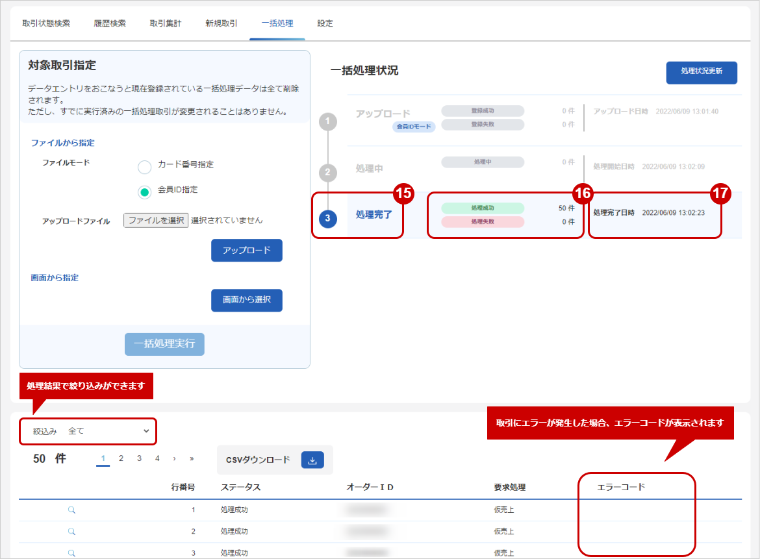This screenshot has height=559, width=760.
Task: Click 処理完了 step label
Action: pyautogui.click(x=374, y=215)
